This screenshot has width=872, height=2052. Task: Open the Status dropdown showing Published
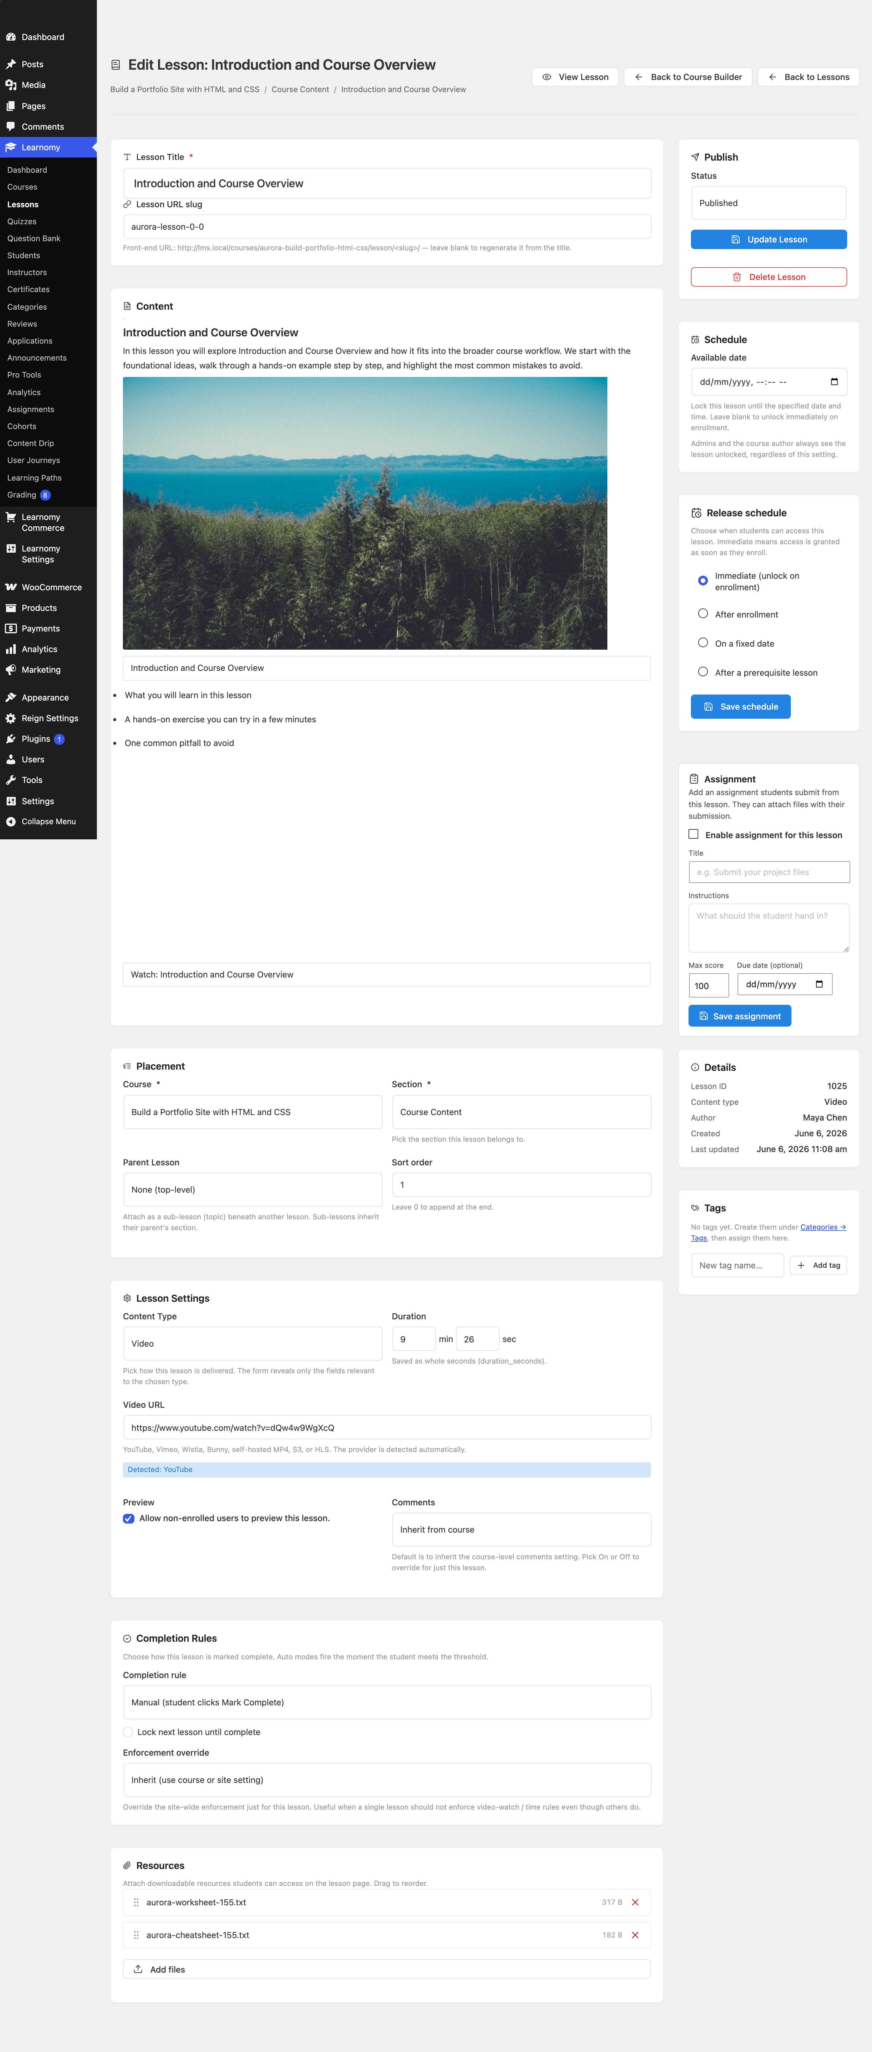(768, 203)
